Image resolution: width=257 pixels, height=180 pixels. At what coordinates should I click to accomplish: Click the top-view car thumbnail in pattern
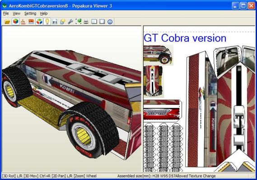click(154, 81)
